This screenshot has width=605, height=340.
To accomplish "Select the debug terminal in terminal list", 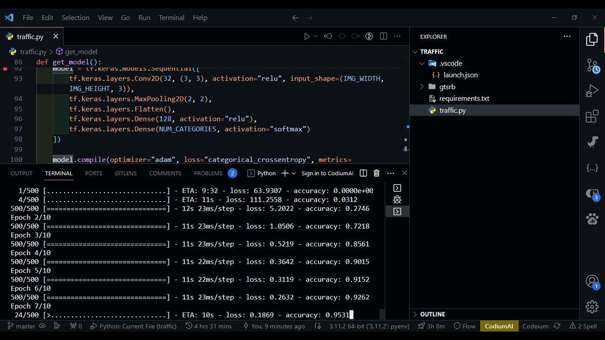I will (397, 200).
